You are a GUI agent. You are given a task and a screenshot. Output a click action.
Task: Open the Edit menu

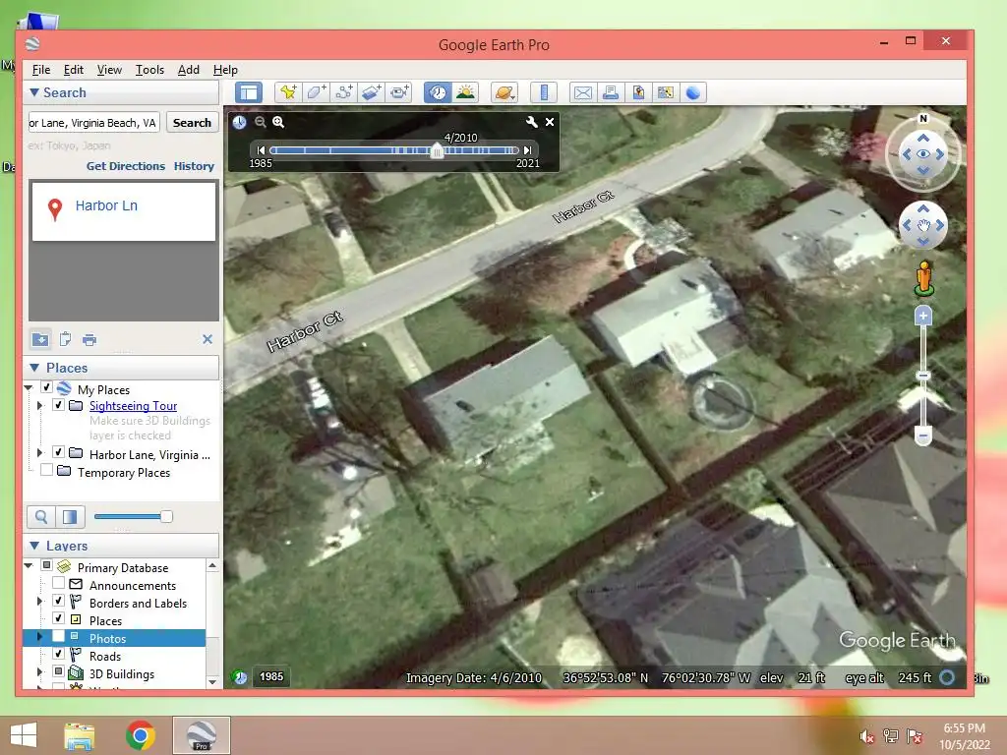pyautogui.click(x=73, y=70)
